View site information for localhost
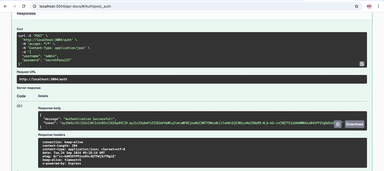 [35, 6]
